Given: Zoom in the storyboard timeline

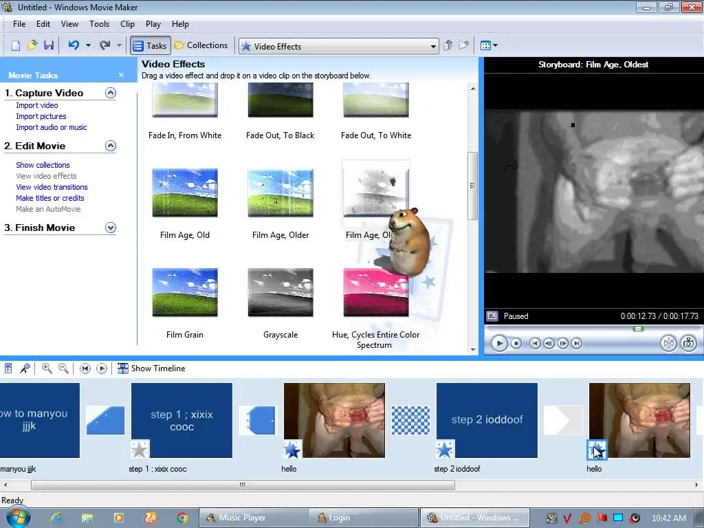Looking at the screenshot, I should (46, 368).
